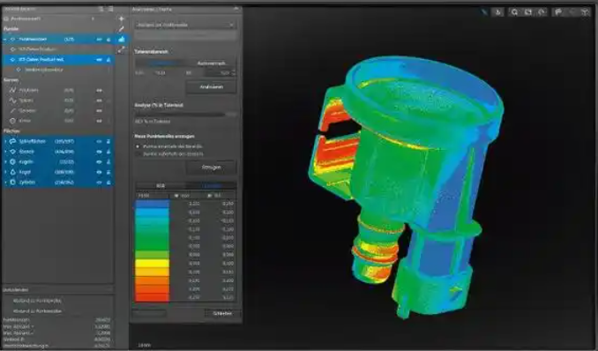Select the measuring tool below the analysis tool
The image size is (598, 351).
point(122,49)
